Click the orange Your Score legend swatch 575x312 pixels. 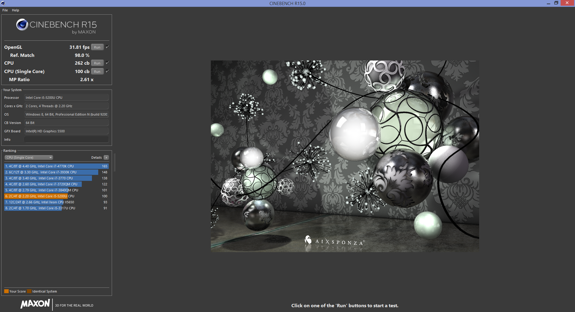point(6,291)
